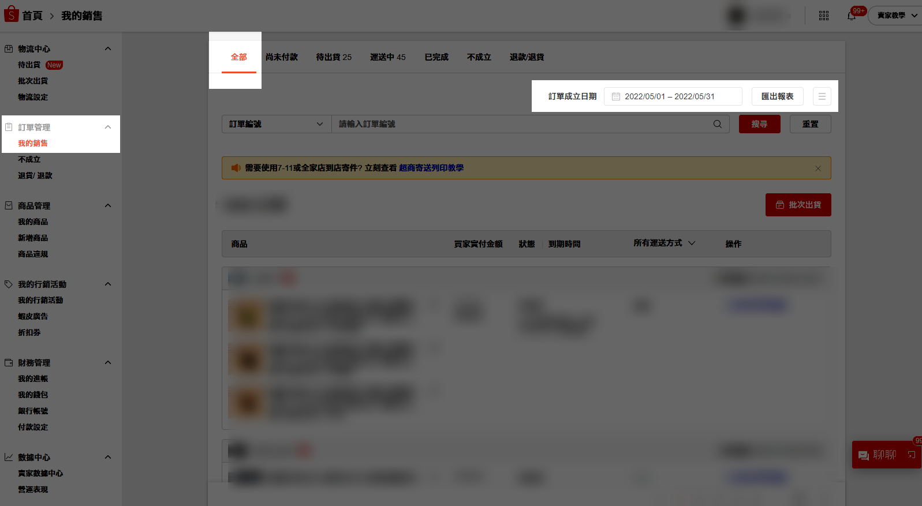
Task: Open the list menu icon beside 匯出報表
Action: [x=822, y=96]
